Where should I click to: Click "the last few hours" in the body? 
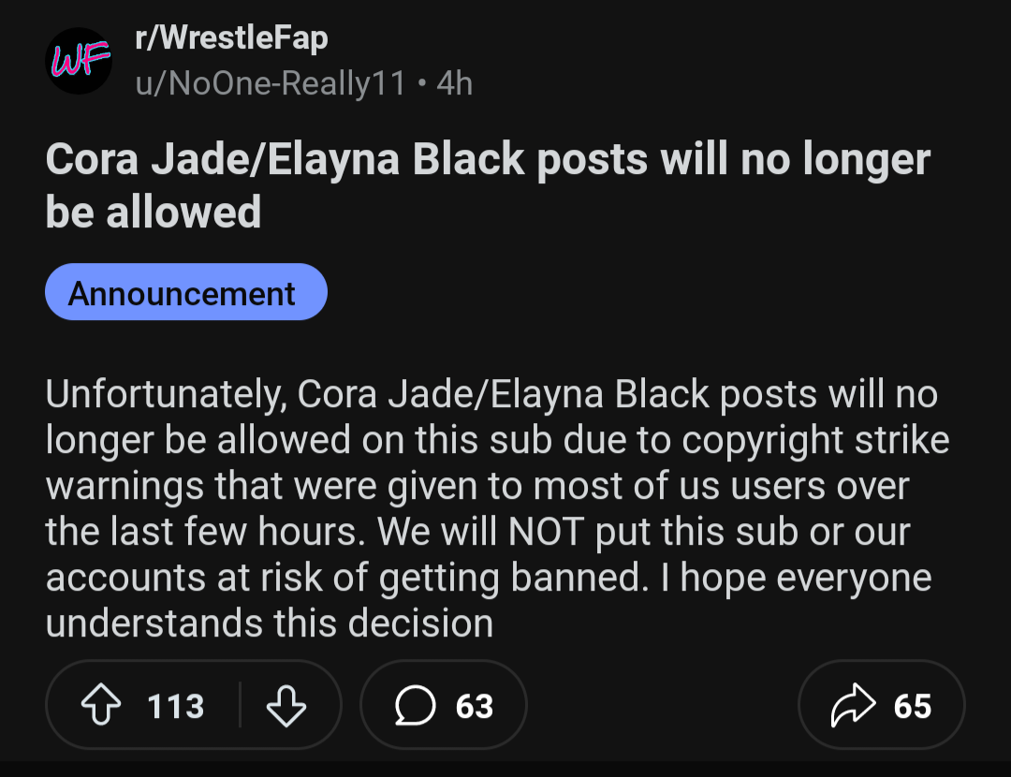(206, 532)
